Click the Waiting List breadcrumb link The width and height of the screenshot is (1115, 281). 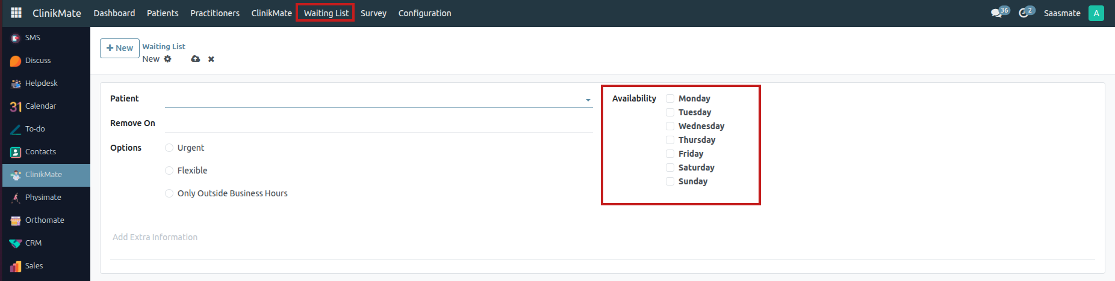click(164, 46)
